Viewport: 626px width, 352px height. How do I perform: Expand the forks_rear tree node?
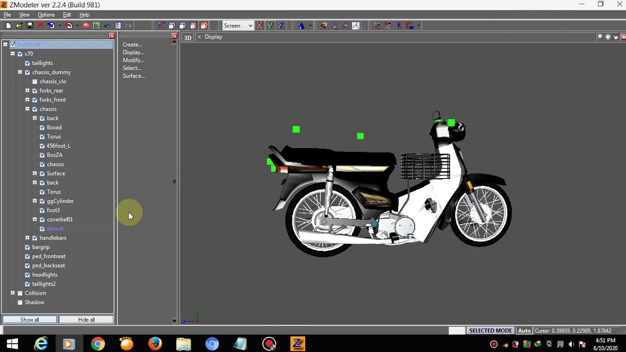27,90
